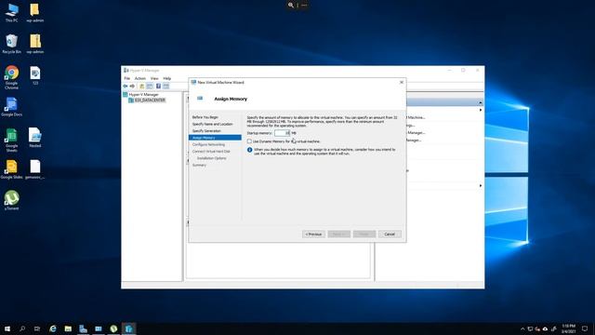The width and height of the screenshot is (595, 335).
Task: Open This PC desktop icon
Action: point(11,13)
